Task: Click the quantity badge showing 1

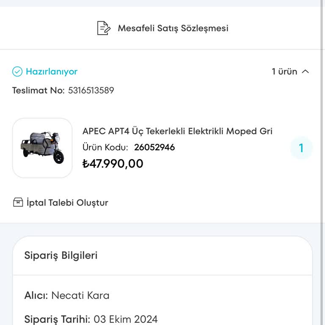Action: pyautogui.click(x=301, y=148)
